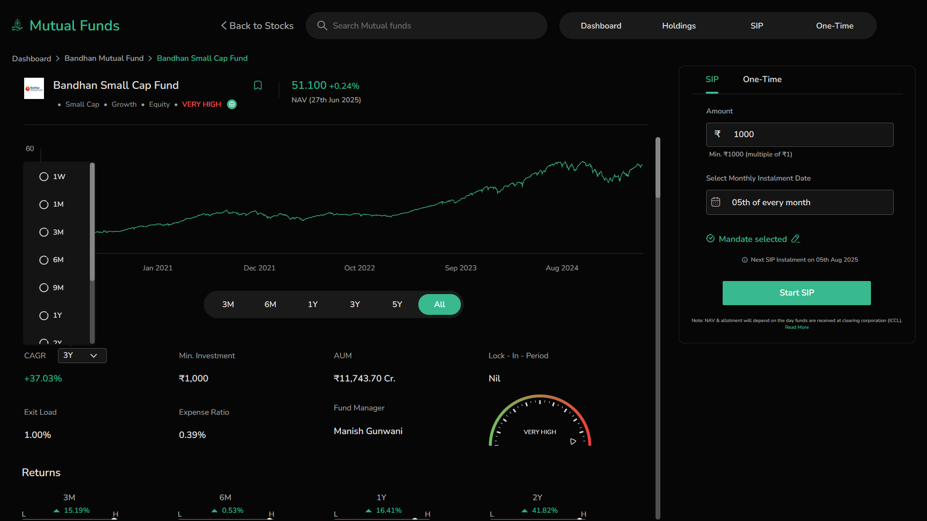This screenshot has width=927, height=521.
Task: Click Bandhan Small Cap Fund breadcrumb
Action: 202,58
